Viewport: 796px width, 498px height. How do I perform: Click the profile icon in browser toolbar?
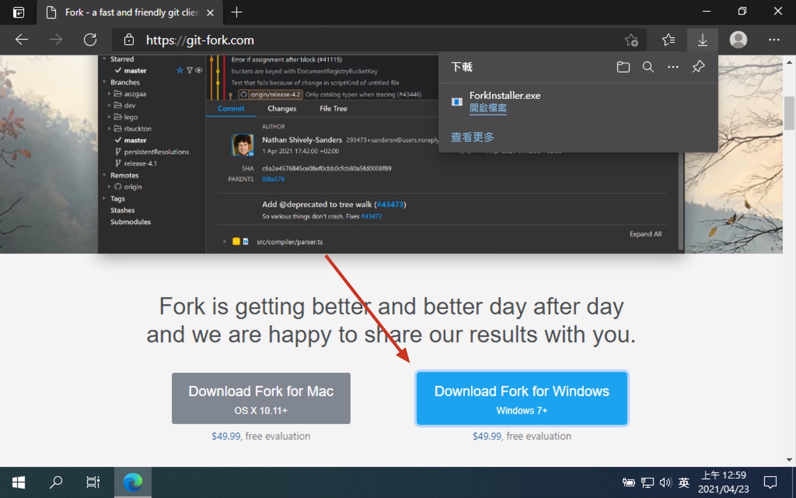(739, 39)
